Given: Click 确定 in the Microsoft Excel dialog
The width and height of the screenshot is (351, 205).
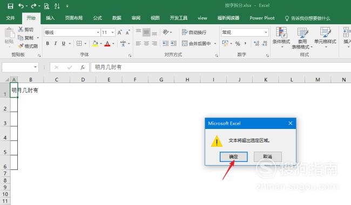Looking at the screenshot, I should 233,156.
